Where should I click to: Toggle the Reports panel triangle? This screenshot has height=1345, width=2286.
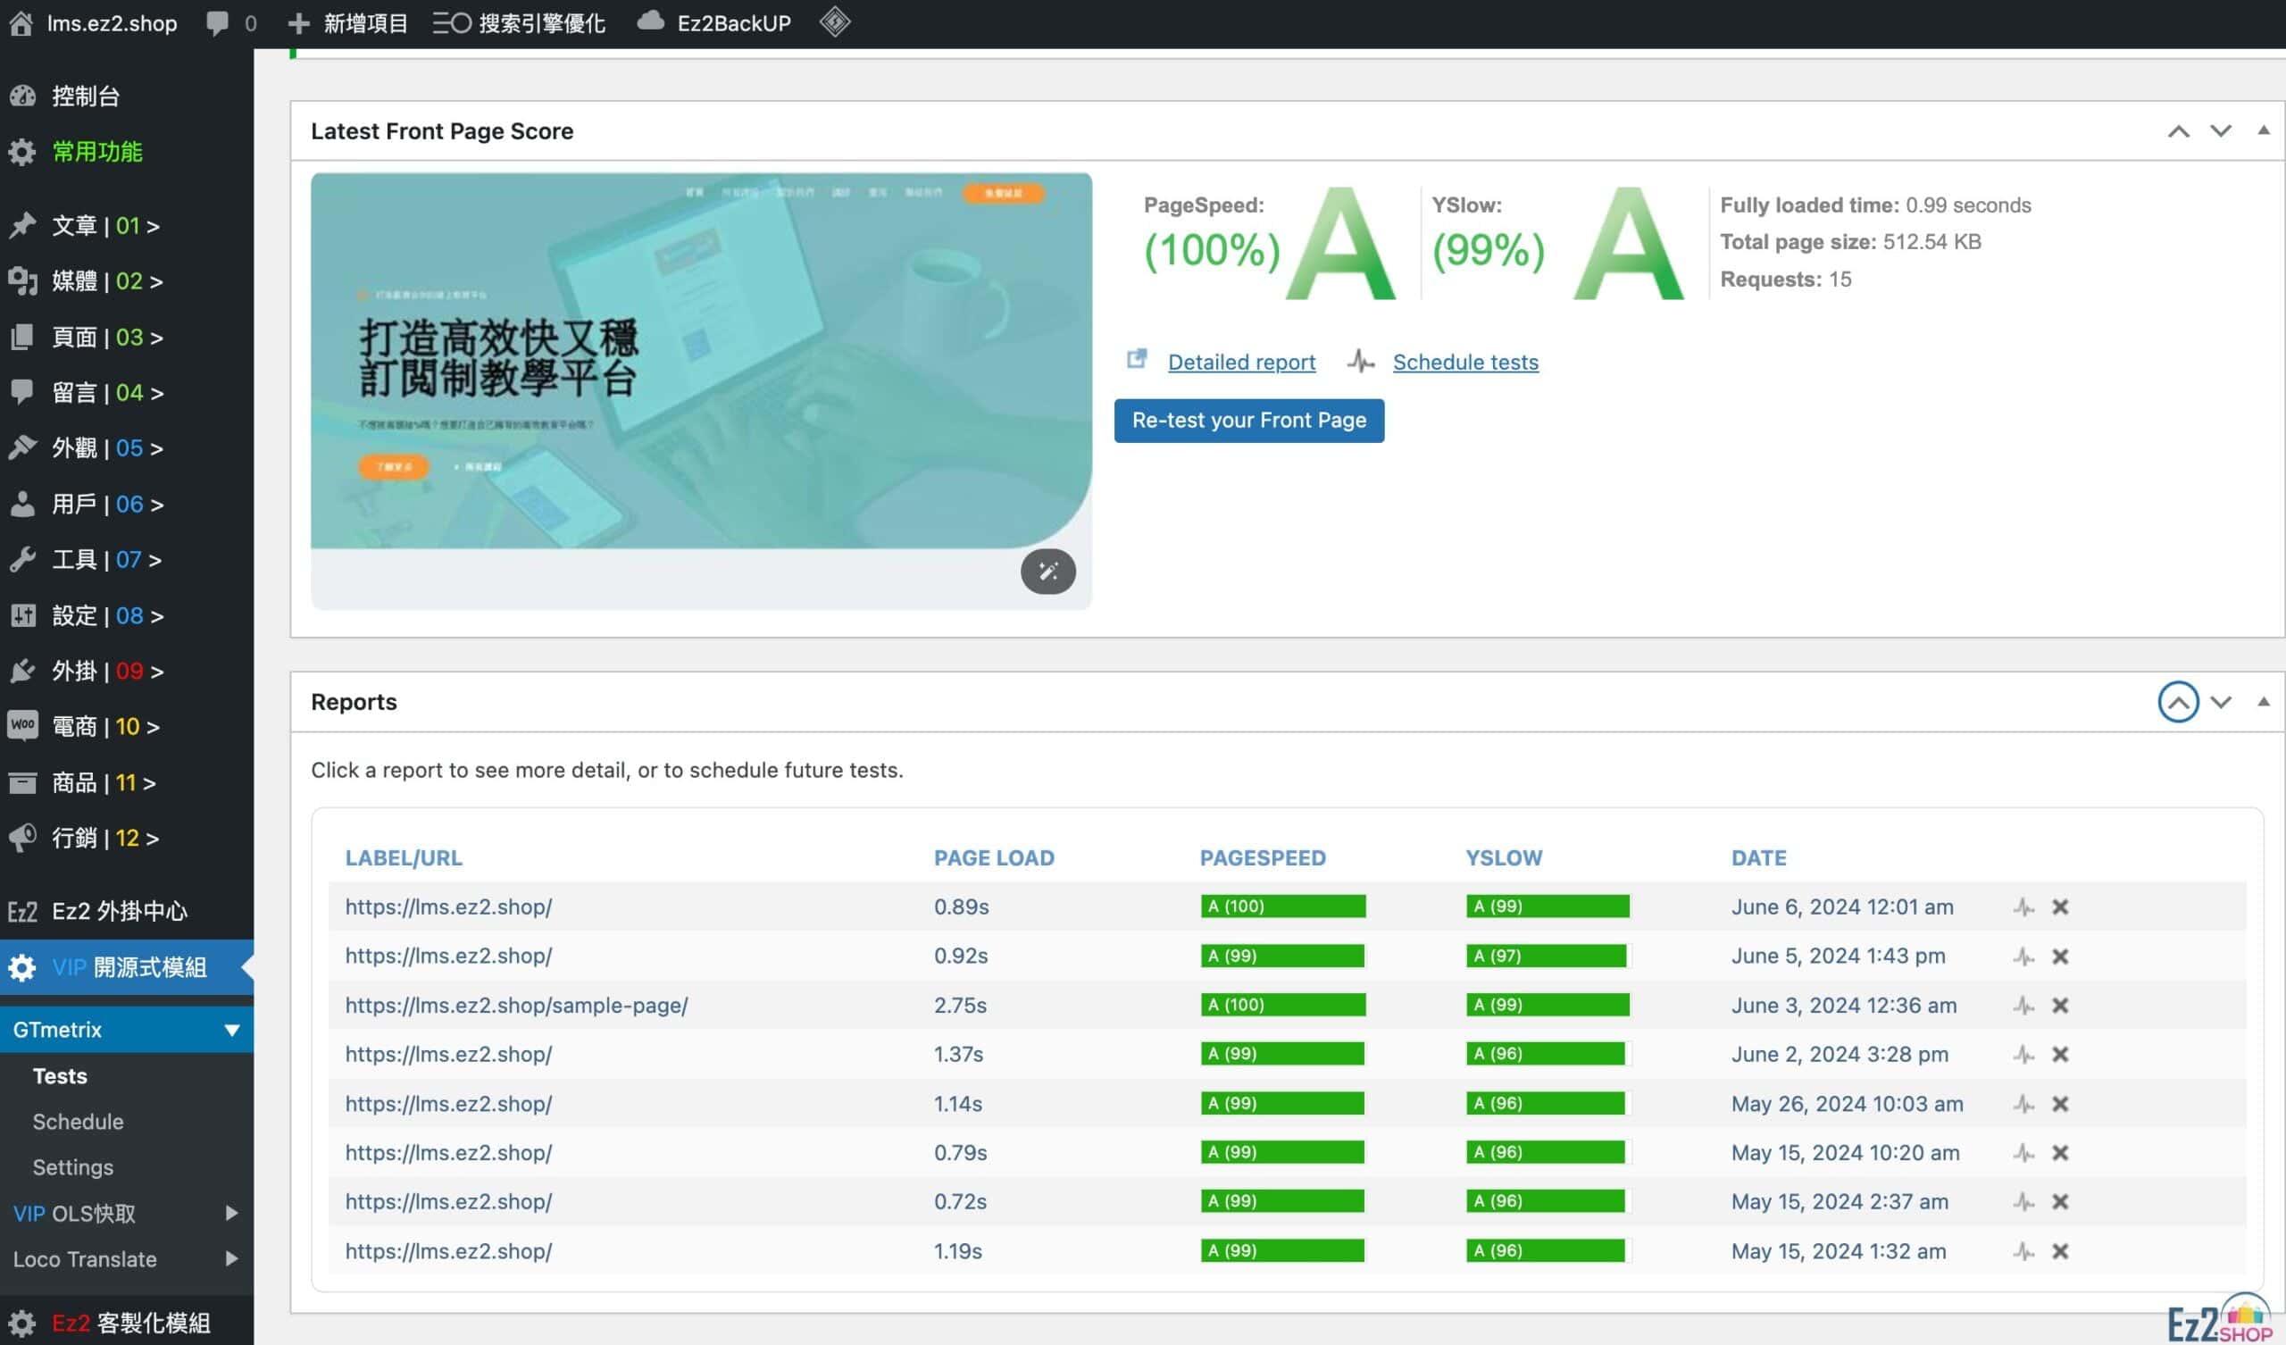2264,702
